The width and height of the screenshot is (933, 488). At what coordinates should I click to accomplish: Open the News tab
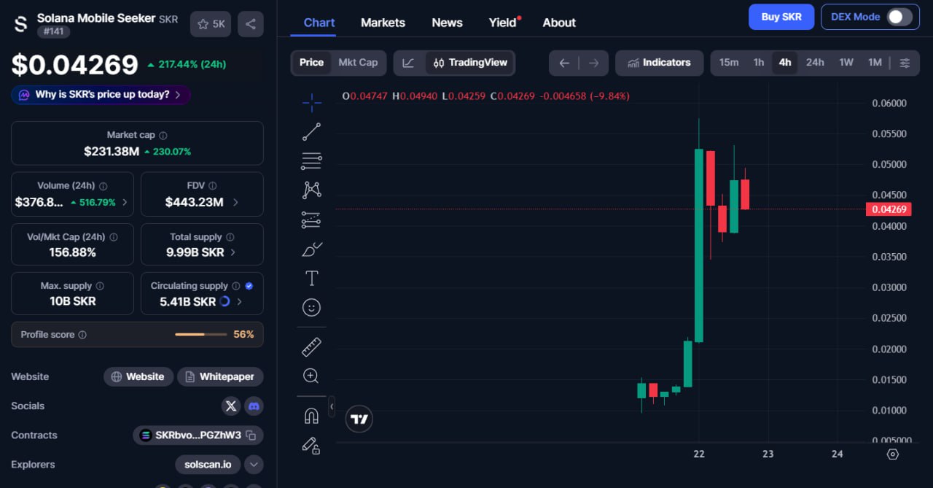447,23
